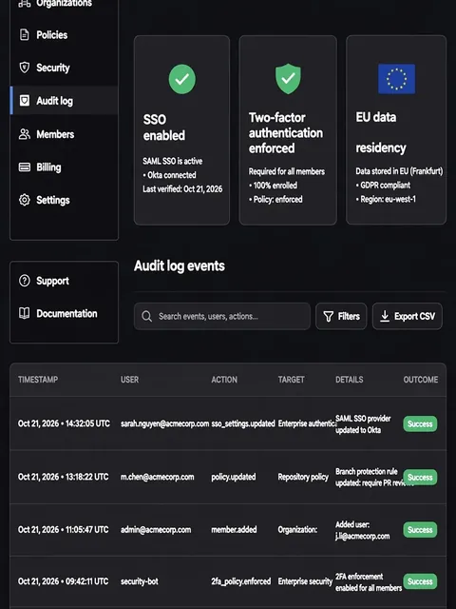
Task: Click the Audit log icon in sidebar
Action: pos(25,101)
